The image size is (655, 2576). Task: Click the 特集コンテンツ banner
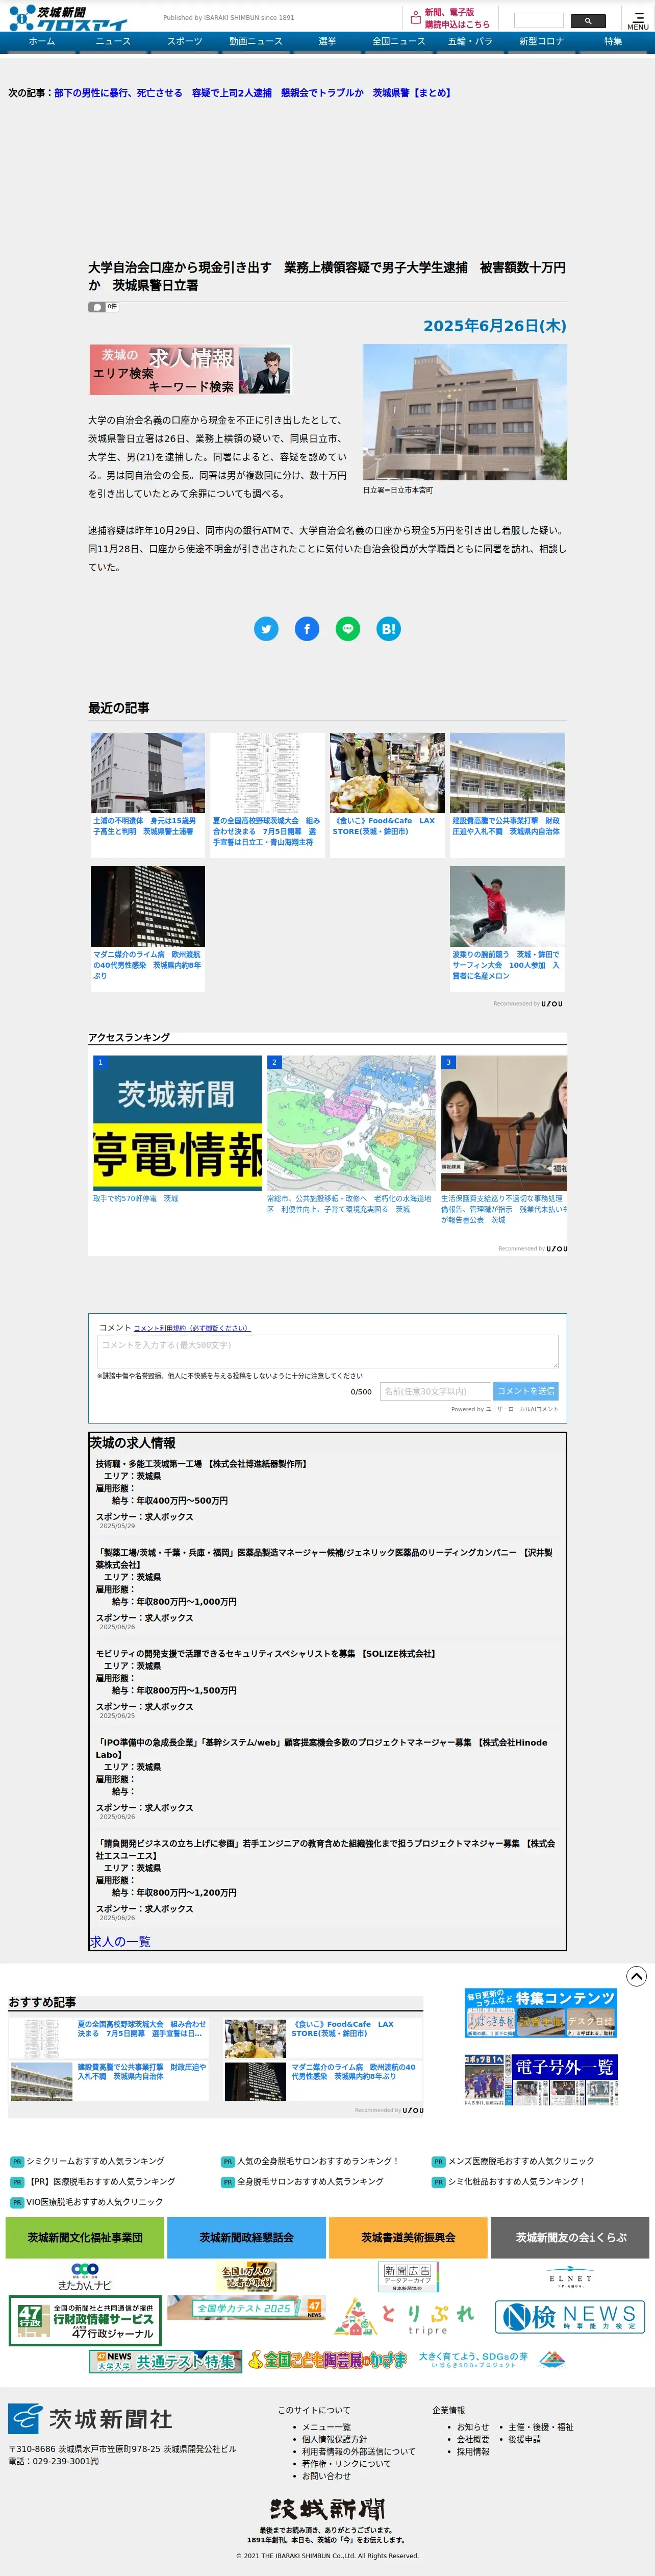(540, 2012)
